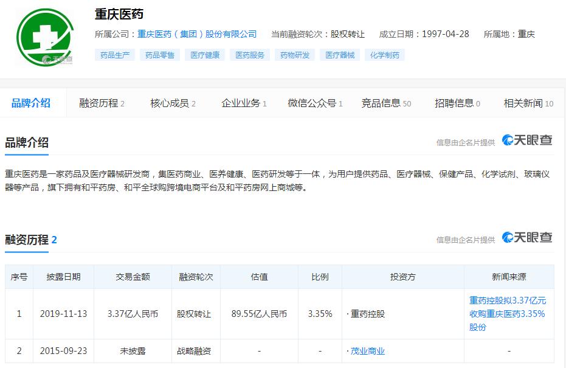Switch to the 融资历程 tab

pyautogui.click(x=102, y=103)
